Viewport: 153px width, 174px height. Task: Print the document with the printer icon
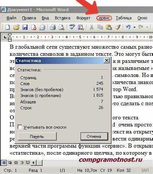pos(53,27)
